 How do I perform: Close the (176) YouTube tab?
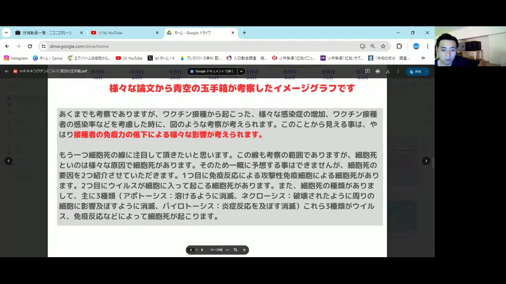pyautogui.click(x=157, y=33)
